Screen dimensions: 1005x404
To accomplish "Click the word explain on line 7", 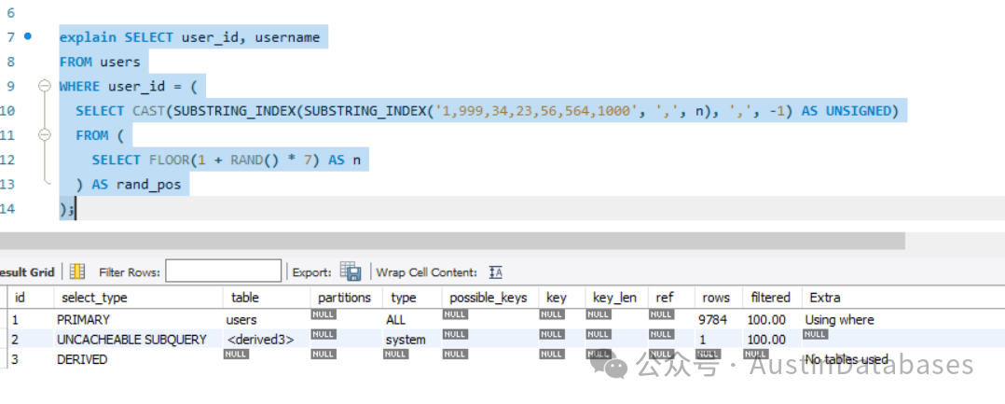I will 88,37.
